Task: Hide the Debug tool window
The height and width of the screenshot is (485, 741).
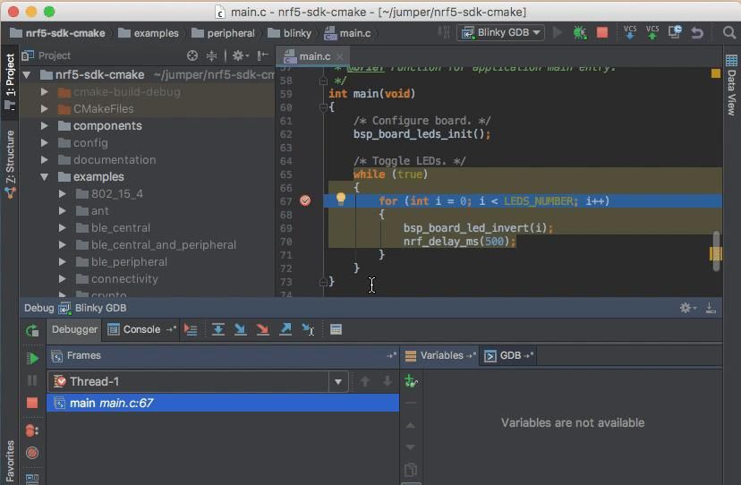Action: pos(711,308)
